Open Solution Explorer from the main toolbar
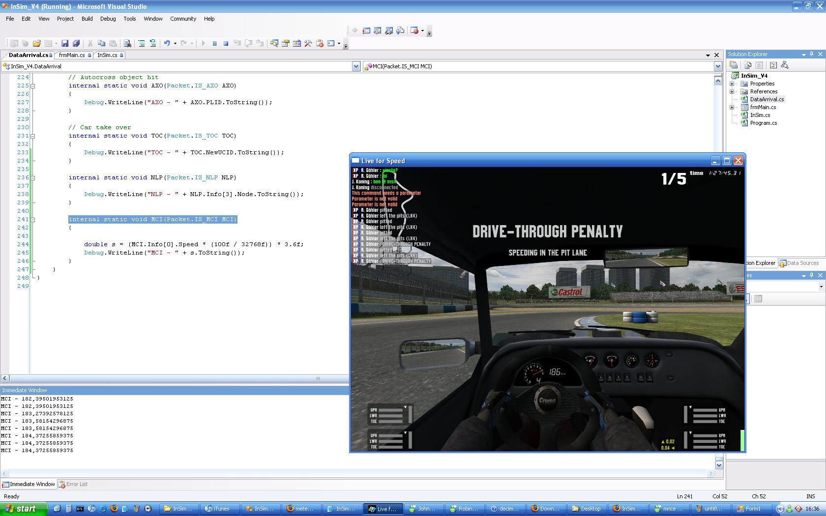Image resolution: width=826 pixels, height=516 pixels. coord(274,43)
